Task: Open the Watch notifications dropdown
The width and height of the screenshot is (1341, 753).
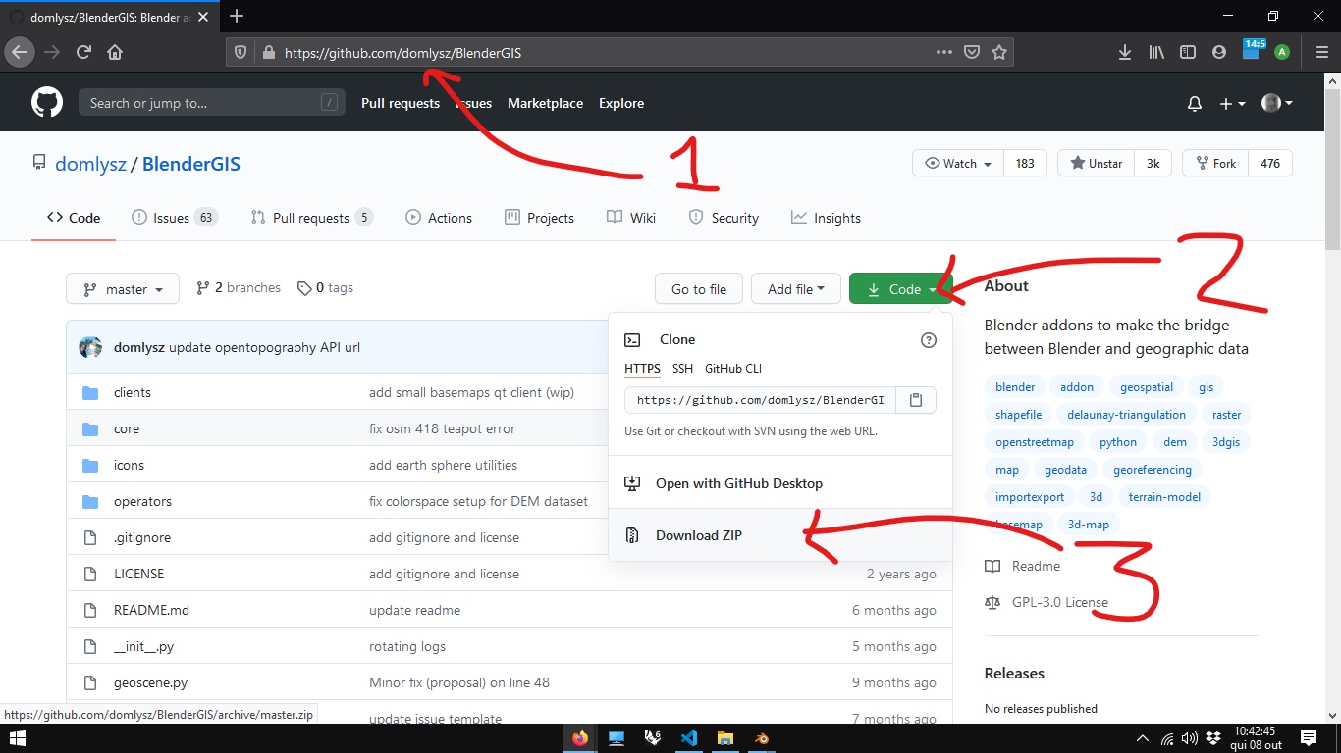Action: (958, 164)
